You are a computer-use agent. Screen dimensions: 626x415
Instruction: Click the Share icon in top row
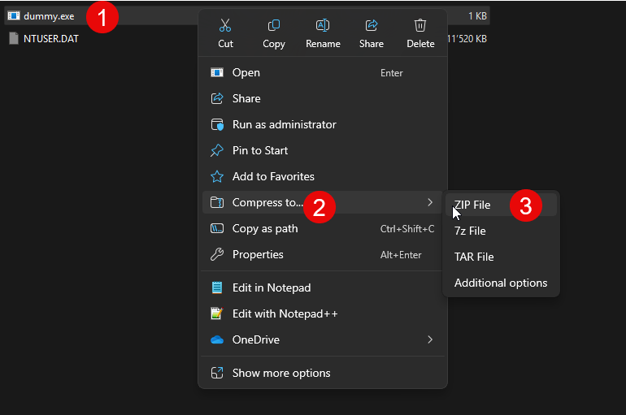tap(372, 26)
